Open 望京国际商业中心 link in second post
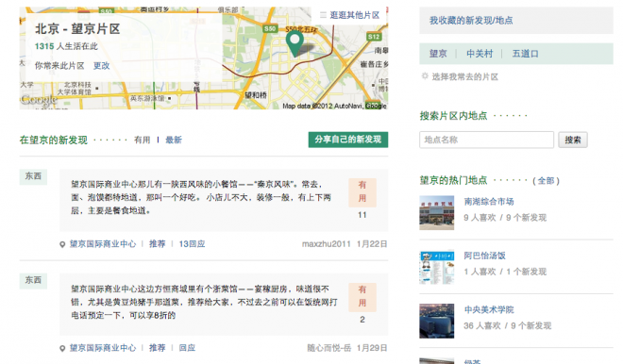The image size is (623, 364). pos(103,348)
